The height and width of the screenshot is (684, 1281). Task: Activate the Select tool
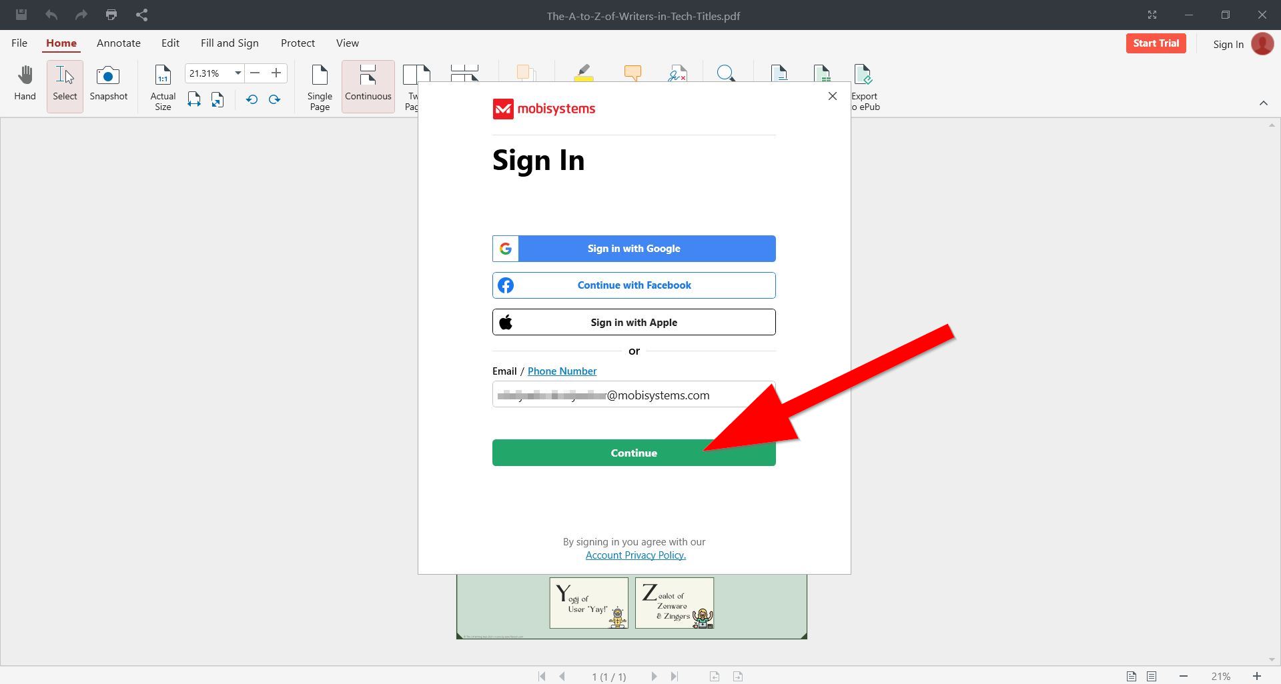click(x=65, y=86)
